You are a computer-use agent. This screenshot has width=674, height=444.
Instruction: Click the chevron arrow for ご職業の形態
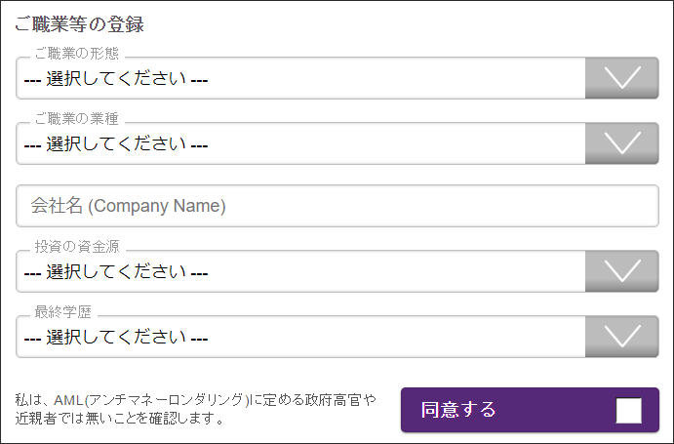point(622,78)
